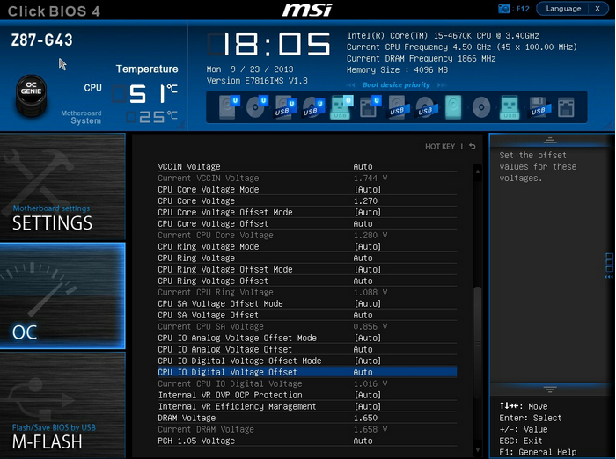Click the Z87-G43 motherboard name
The width and height of the screenshot is (616, 459).
41,40
